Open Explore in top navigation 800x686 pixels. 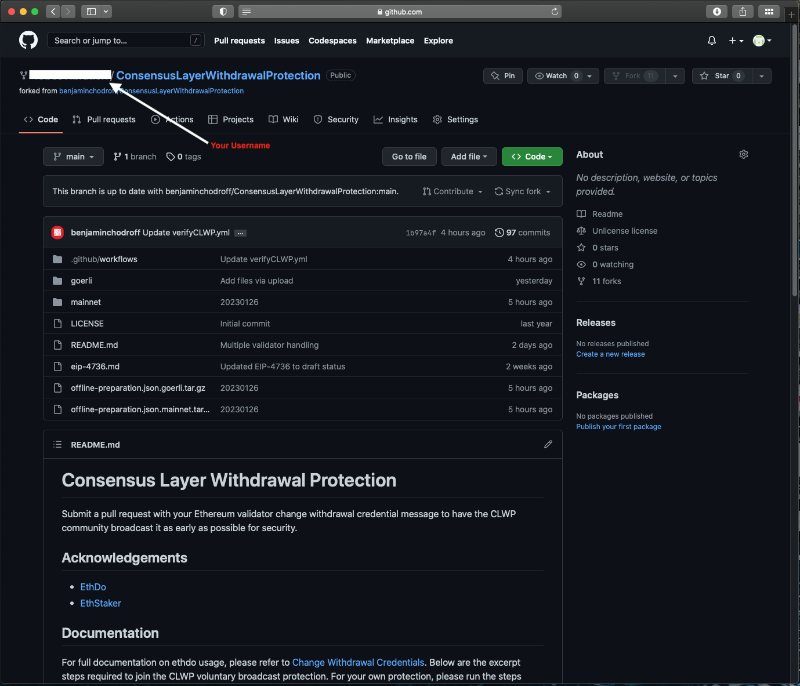(x=439, y=41)
